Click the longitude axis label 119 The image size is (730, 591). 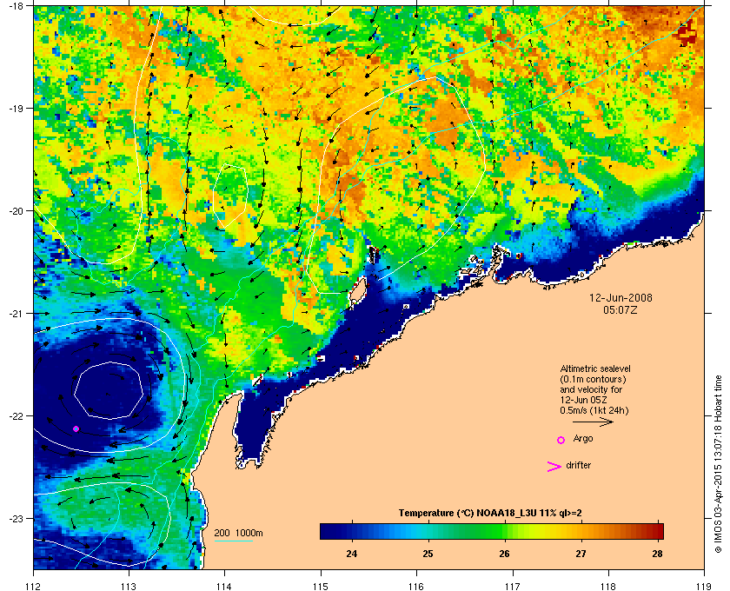(x=703, y=586)
